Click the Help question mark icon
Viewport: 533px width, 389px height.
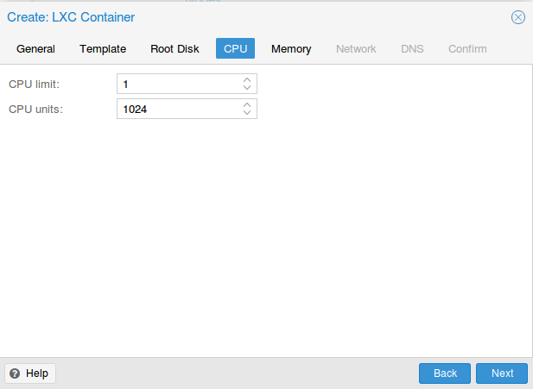(15, 373)
